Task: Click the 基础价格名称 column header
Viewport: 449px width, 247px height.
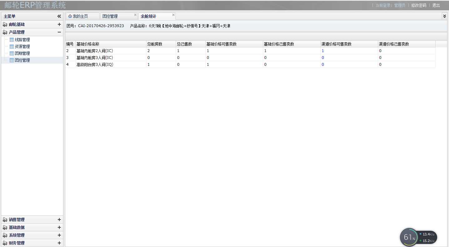Action: 111,44
